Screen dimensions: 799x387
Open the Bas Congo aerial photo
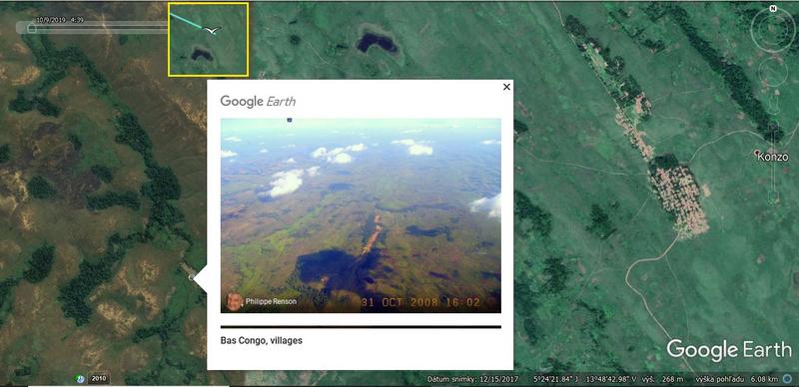point(361,215)
